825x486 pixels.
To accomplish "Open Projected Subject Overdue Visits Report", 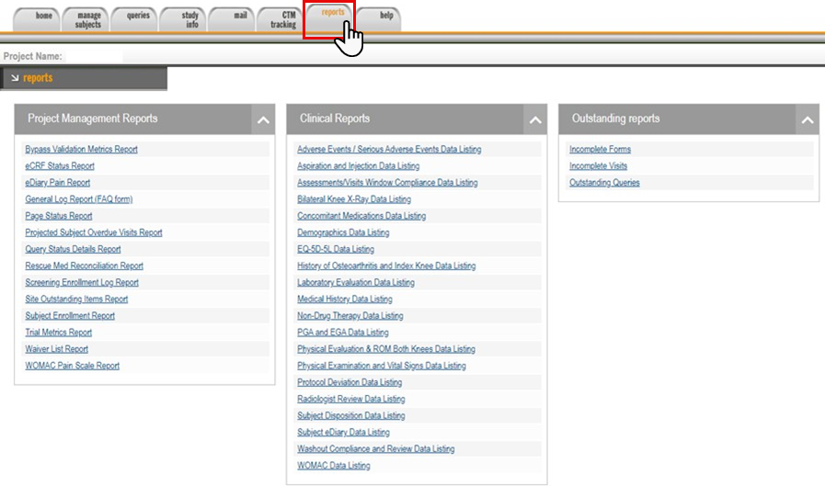I will [x=94, y=232].
